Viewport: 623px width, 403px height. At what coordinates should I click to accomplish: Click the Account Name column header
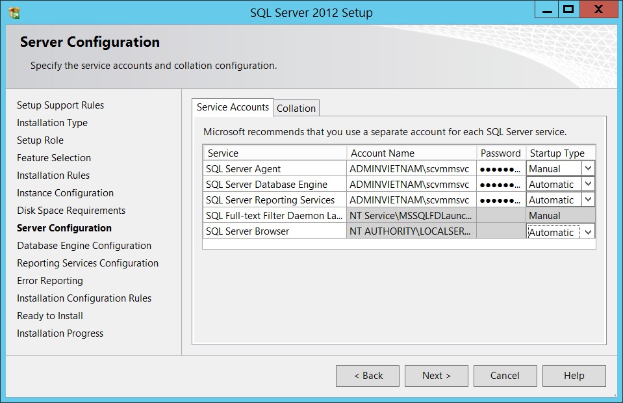click(x=411, y=153)
